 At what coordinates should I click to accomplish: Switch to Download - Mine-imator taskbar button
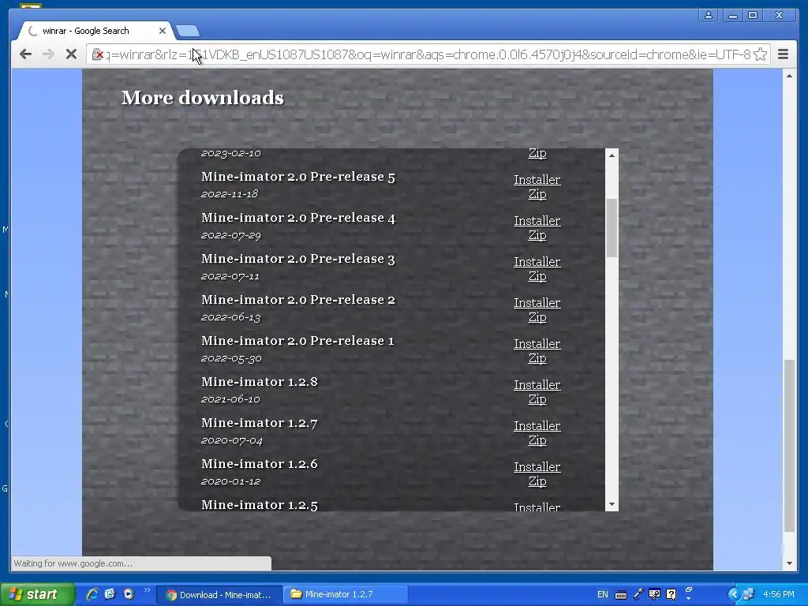click(219, 595)
